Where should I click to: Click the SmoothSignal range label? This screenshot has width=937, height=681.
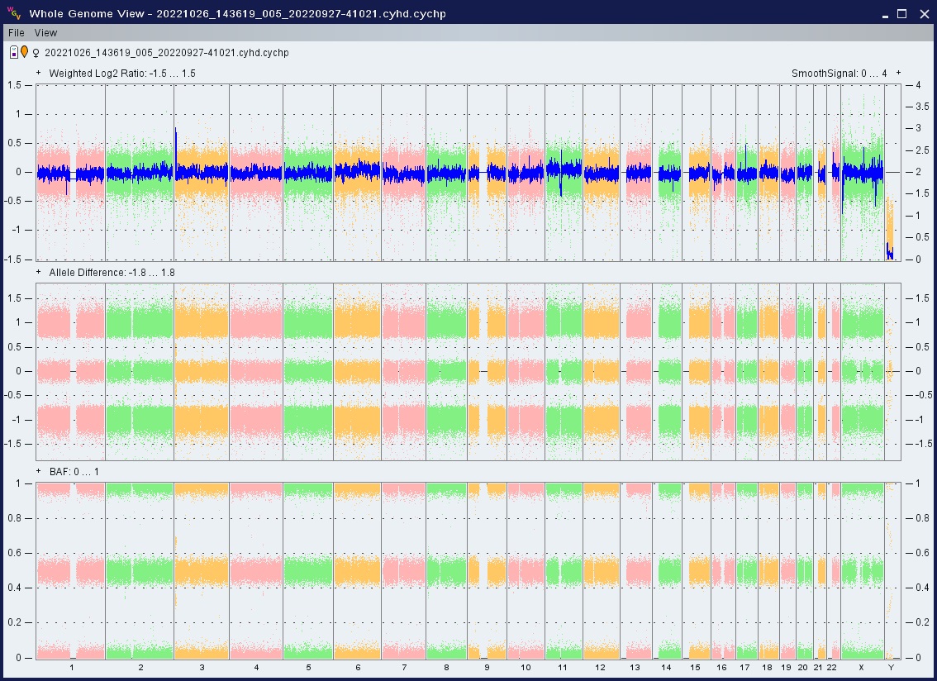[839, 74]
